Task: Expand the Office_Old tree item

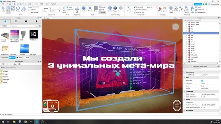Action: coord(186,55)
